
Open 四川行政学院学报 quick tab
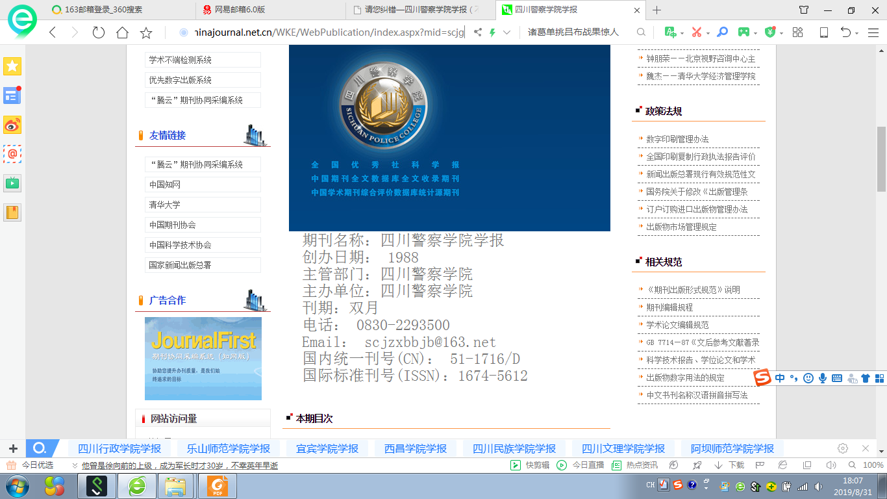[x=119, y=448]
